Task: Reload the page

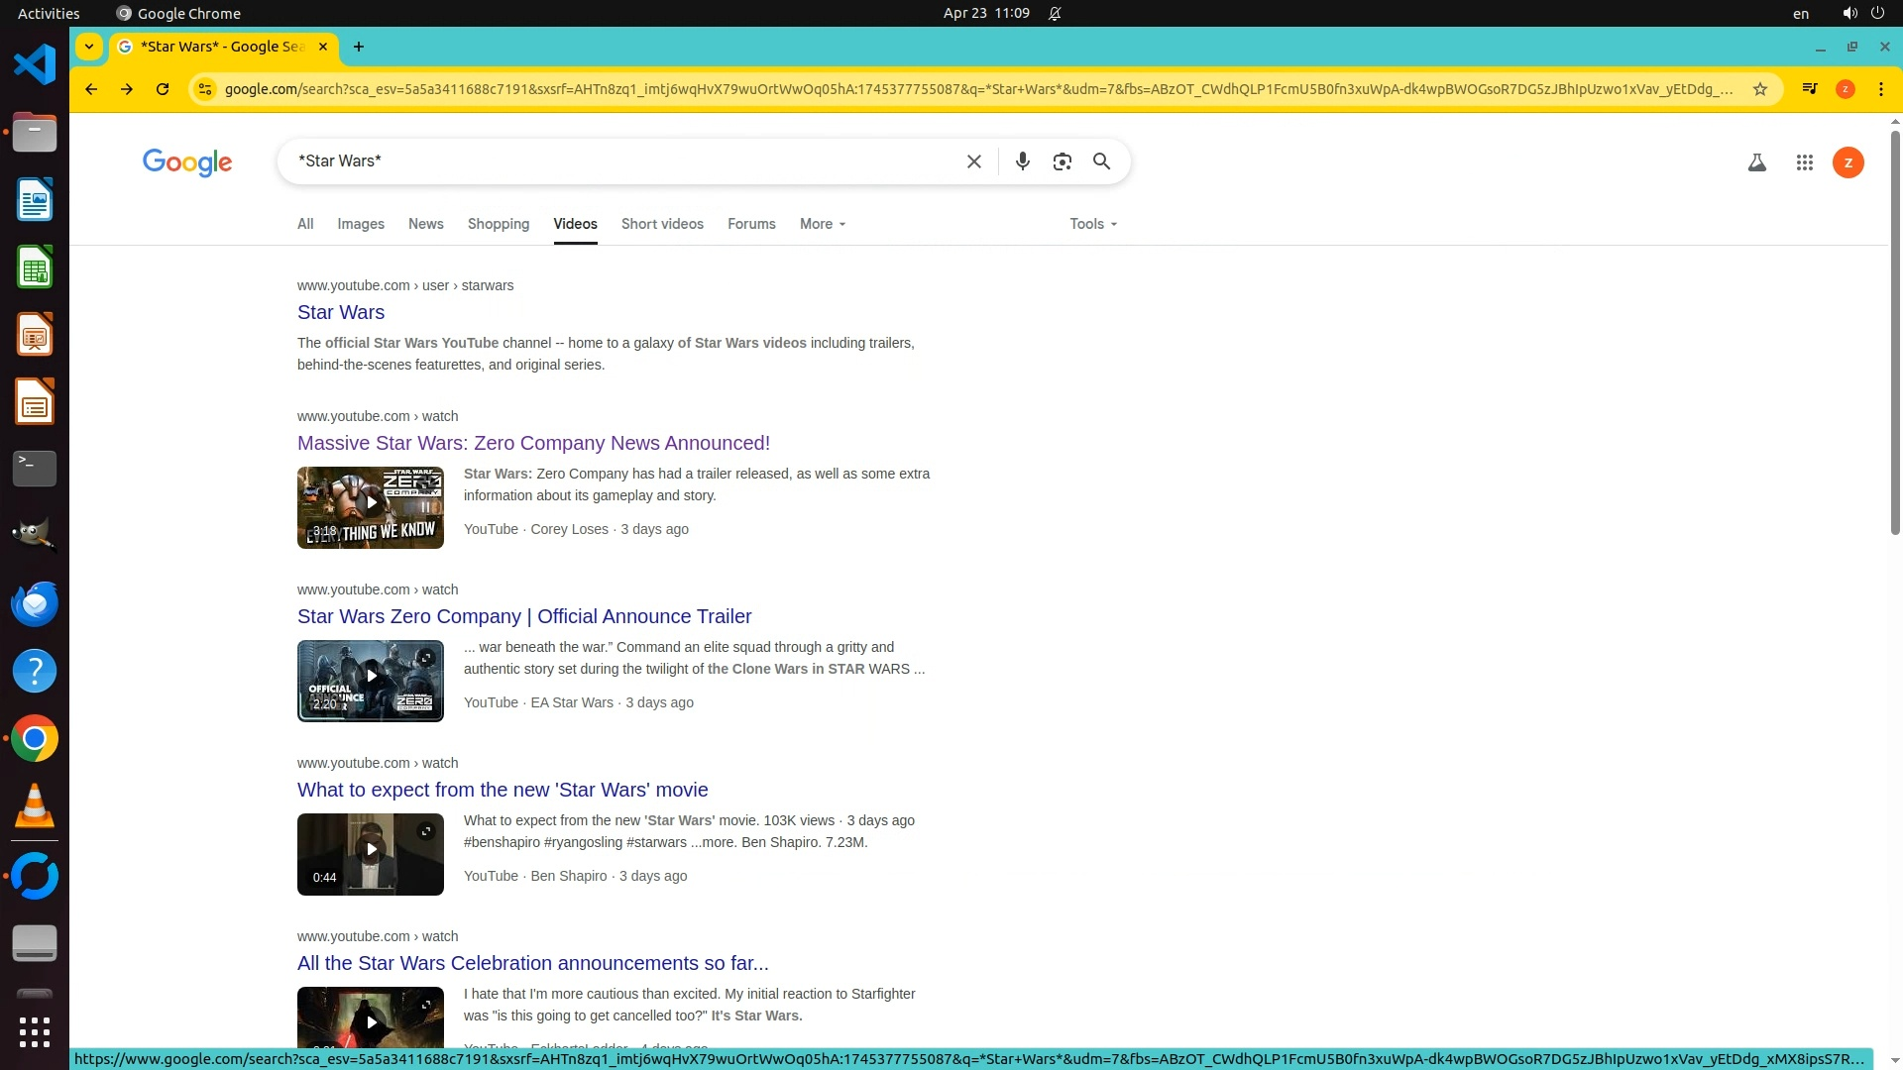Action: (163, 89)
